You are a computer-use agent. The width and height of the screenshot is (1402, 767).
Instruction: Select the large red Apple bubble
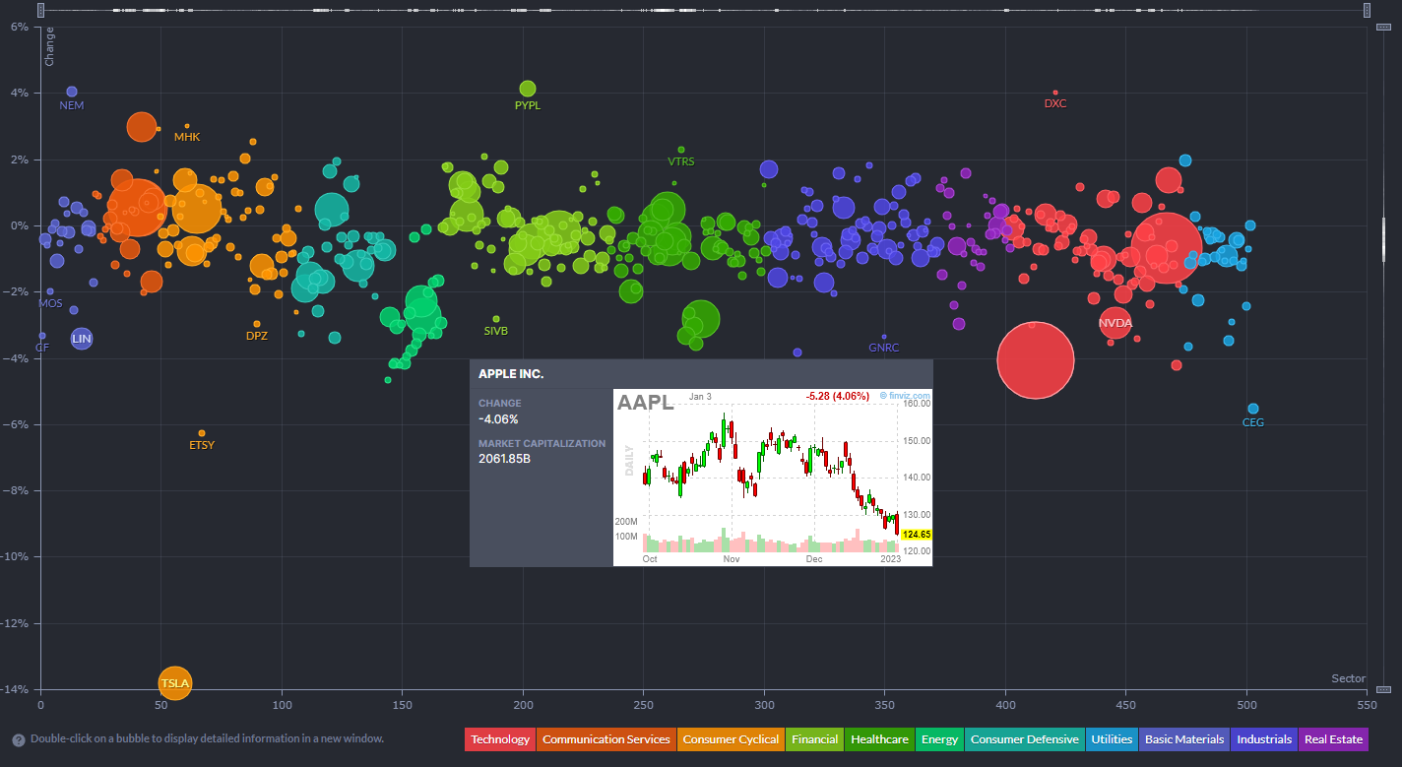tap(1035, 360)
